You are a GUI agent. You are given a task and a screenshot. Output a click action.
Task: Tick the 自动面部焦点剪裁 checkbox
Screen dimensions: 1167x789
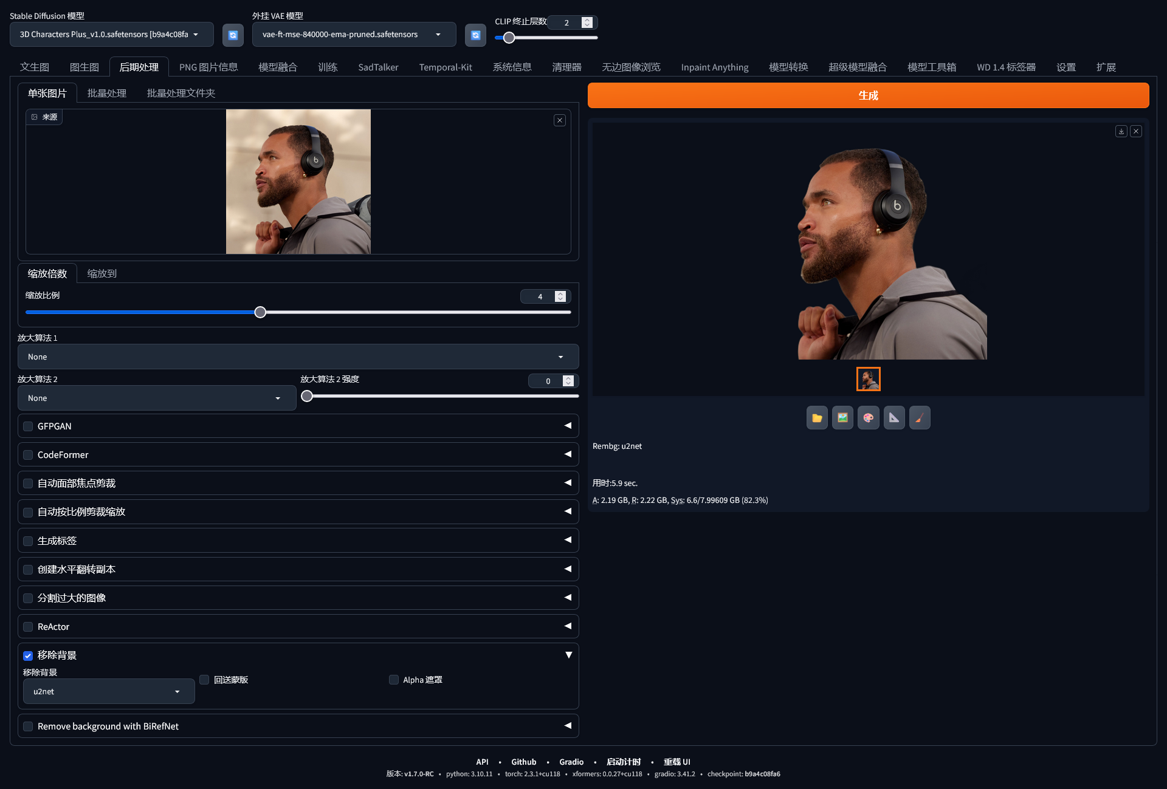(28, 483)
